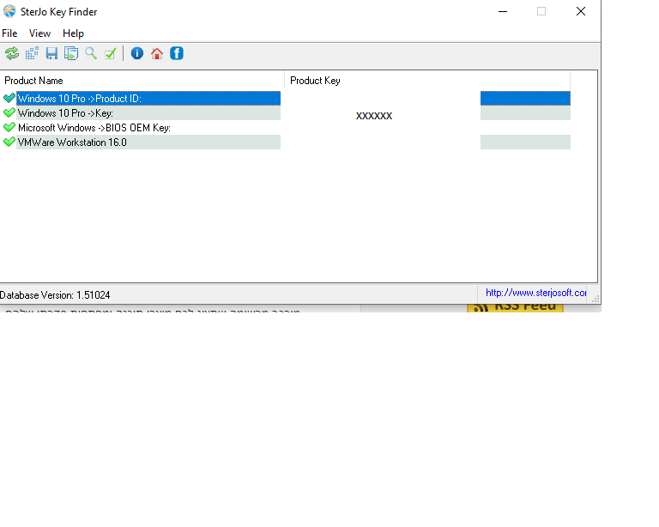Sort by the Product Key column header
This screenshot has height=527, width=659.
click(427, 81)
